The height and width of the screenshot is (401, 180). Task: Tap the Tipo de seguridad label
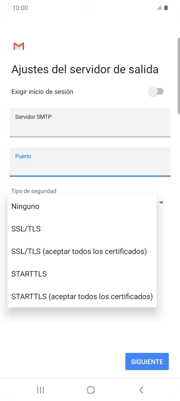click(x=33, y=191)
